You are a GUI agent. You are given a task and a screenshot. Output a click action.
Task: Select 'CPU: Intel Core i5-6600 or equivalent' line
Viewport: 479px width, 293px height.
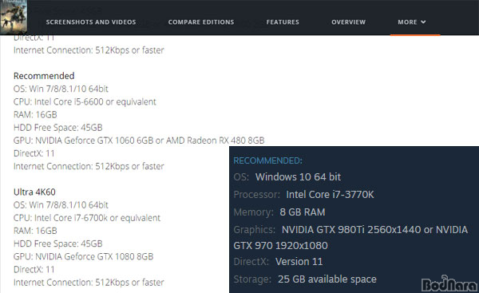tap(85, 101)
